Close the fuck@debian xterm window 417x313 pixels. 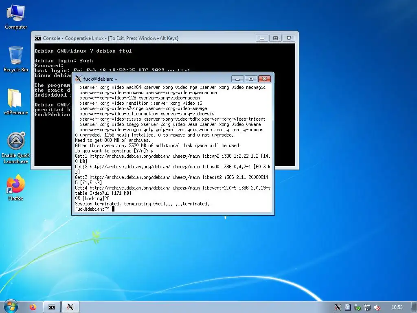264,79
